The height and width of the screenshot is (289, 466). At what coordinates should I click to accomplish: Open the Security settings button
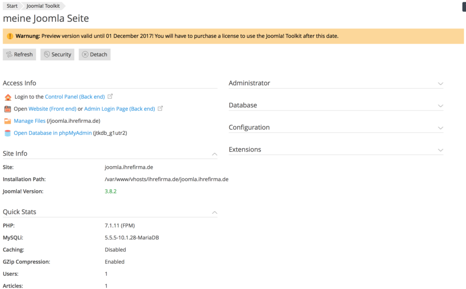pyautogui.click(x=57, y=55)
